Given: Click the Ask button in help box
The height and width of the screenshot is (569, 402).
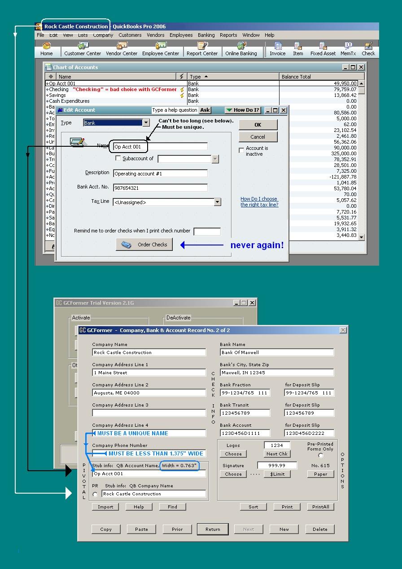Looking at the screenshot, I should click(205, 110).
